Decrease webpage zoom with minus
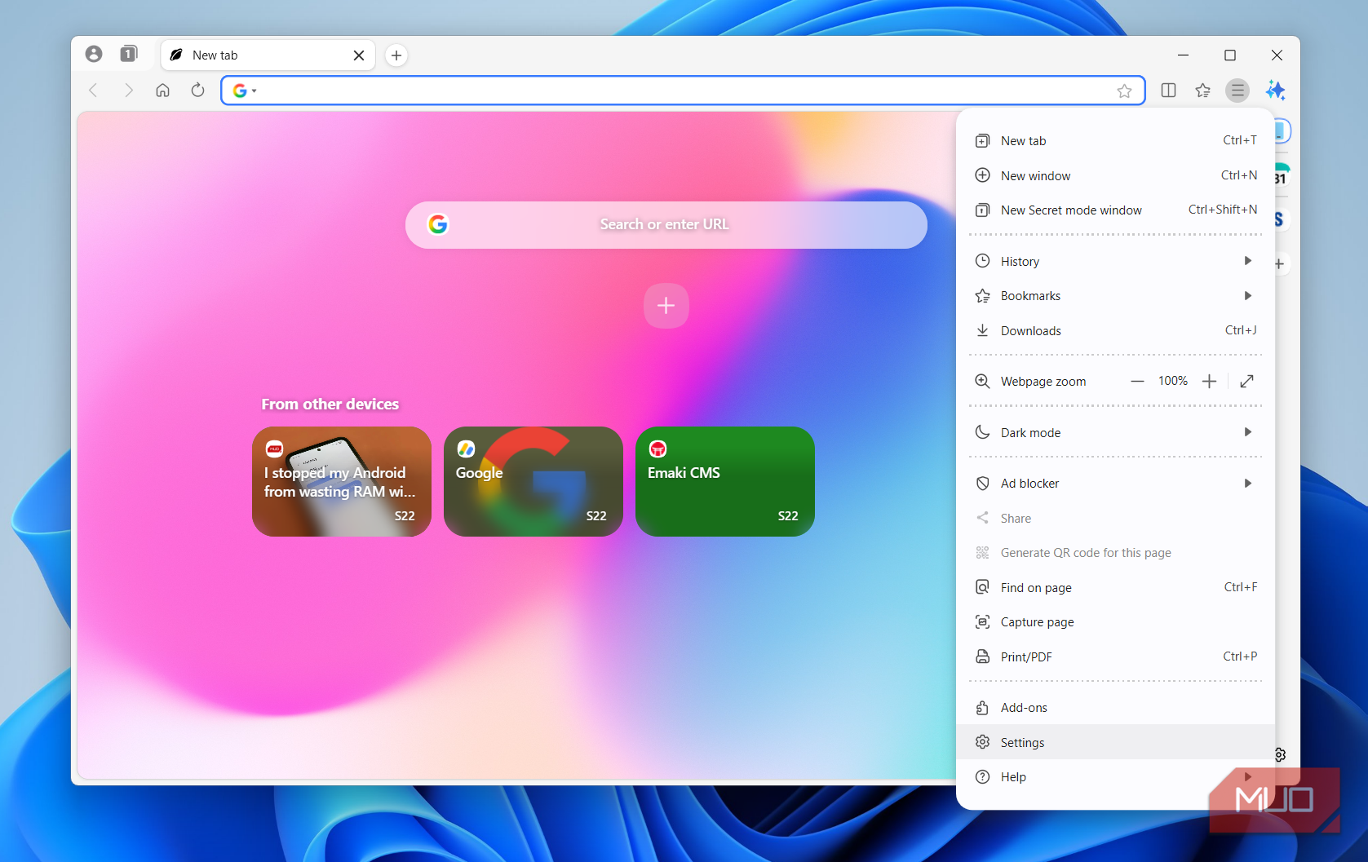The image size is (1368, 862). [1137, 382]
